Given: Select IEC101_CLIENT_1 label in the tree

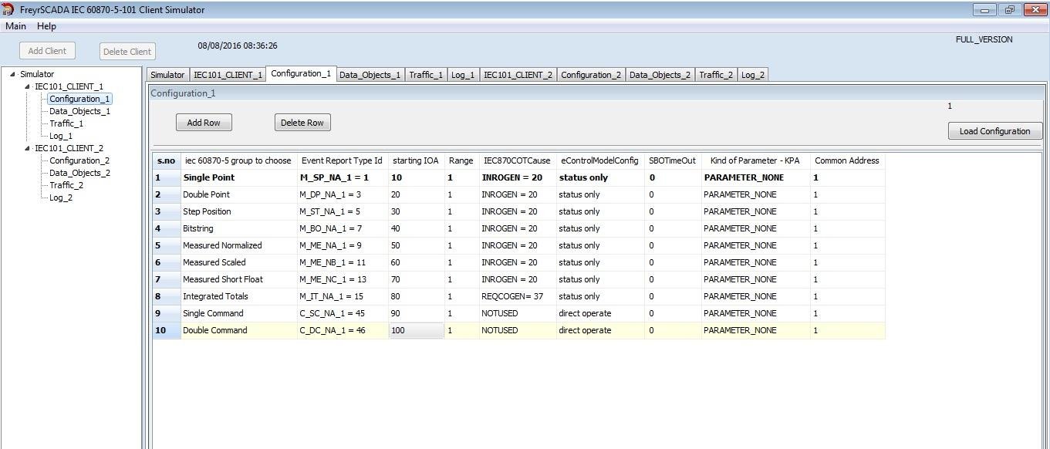Looking at the screenshot, I should pyautogui.click(x=69, y=86).
